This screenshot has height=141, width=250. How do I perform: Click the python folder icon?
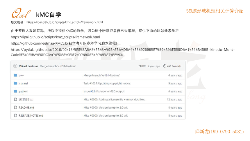15,91
